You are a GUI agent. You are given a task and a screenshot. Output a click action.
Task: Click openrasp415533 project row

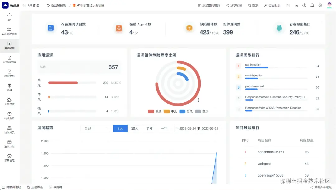(x=278, y=175)
